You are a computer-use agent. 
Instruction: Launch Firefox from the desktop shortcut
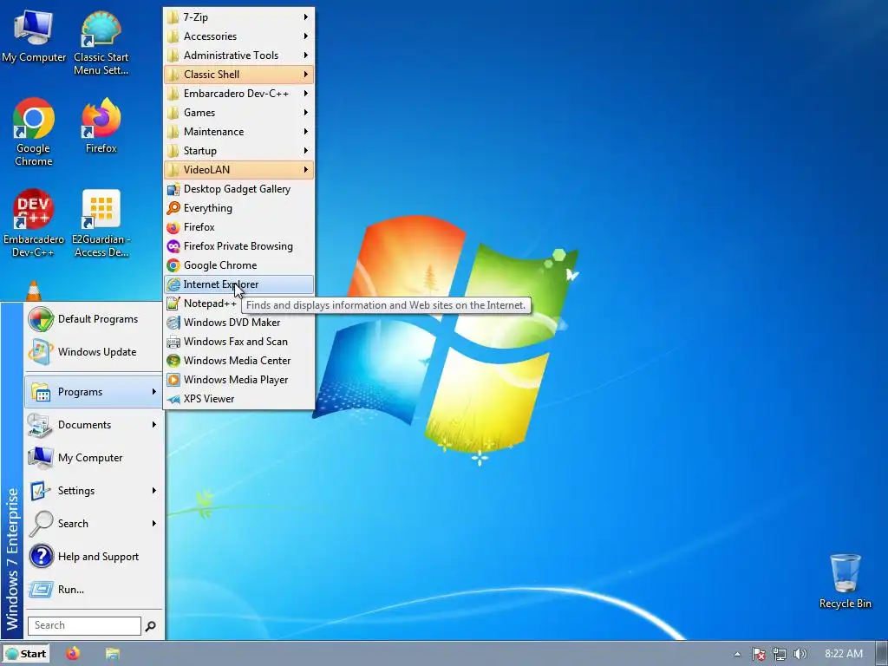[x=101, y=126]
